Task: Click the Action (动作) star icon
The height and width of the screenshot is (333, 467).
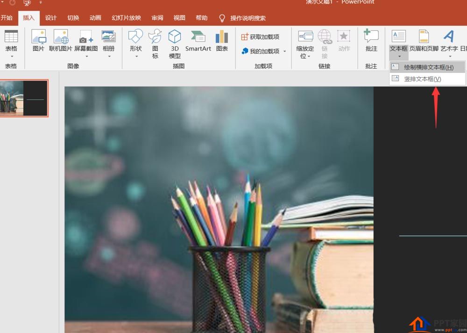Action: [344, 36]
